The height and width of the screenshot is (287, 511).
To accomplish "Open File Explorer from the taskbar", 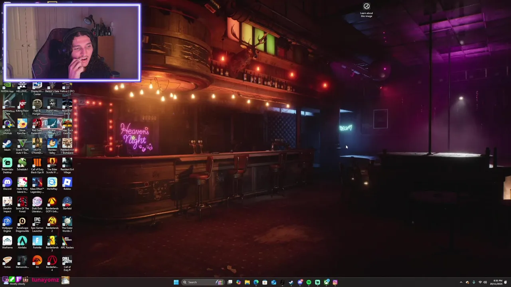I will 247,282.
